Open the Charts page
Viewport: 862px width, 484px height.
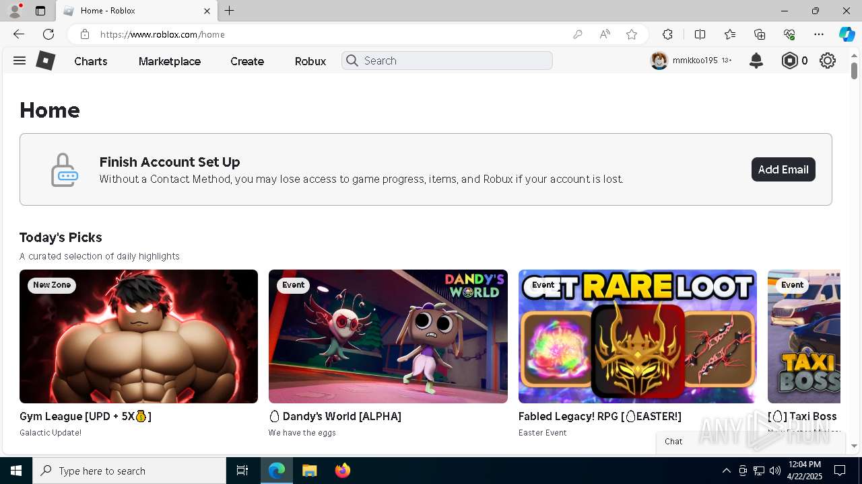click(x=91, y=61)
